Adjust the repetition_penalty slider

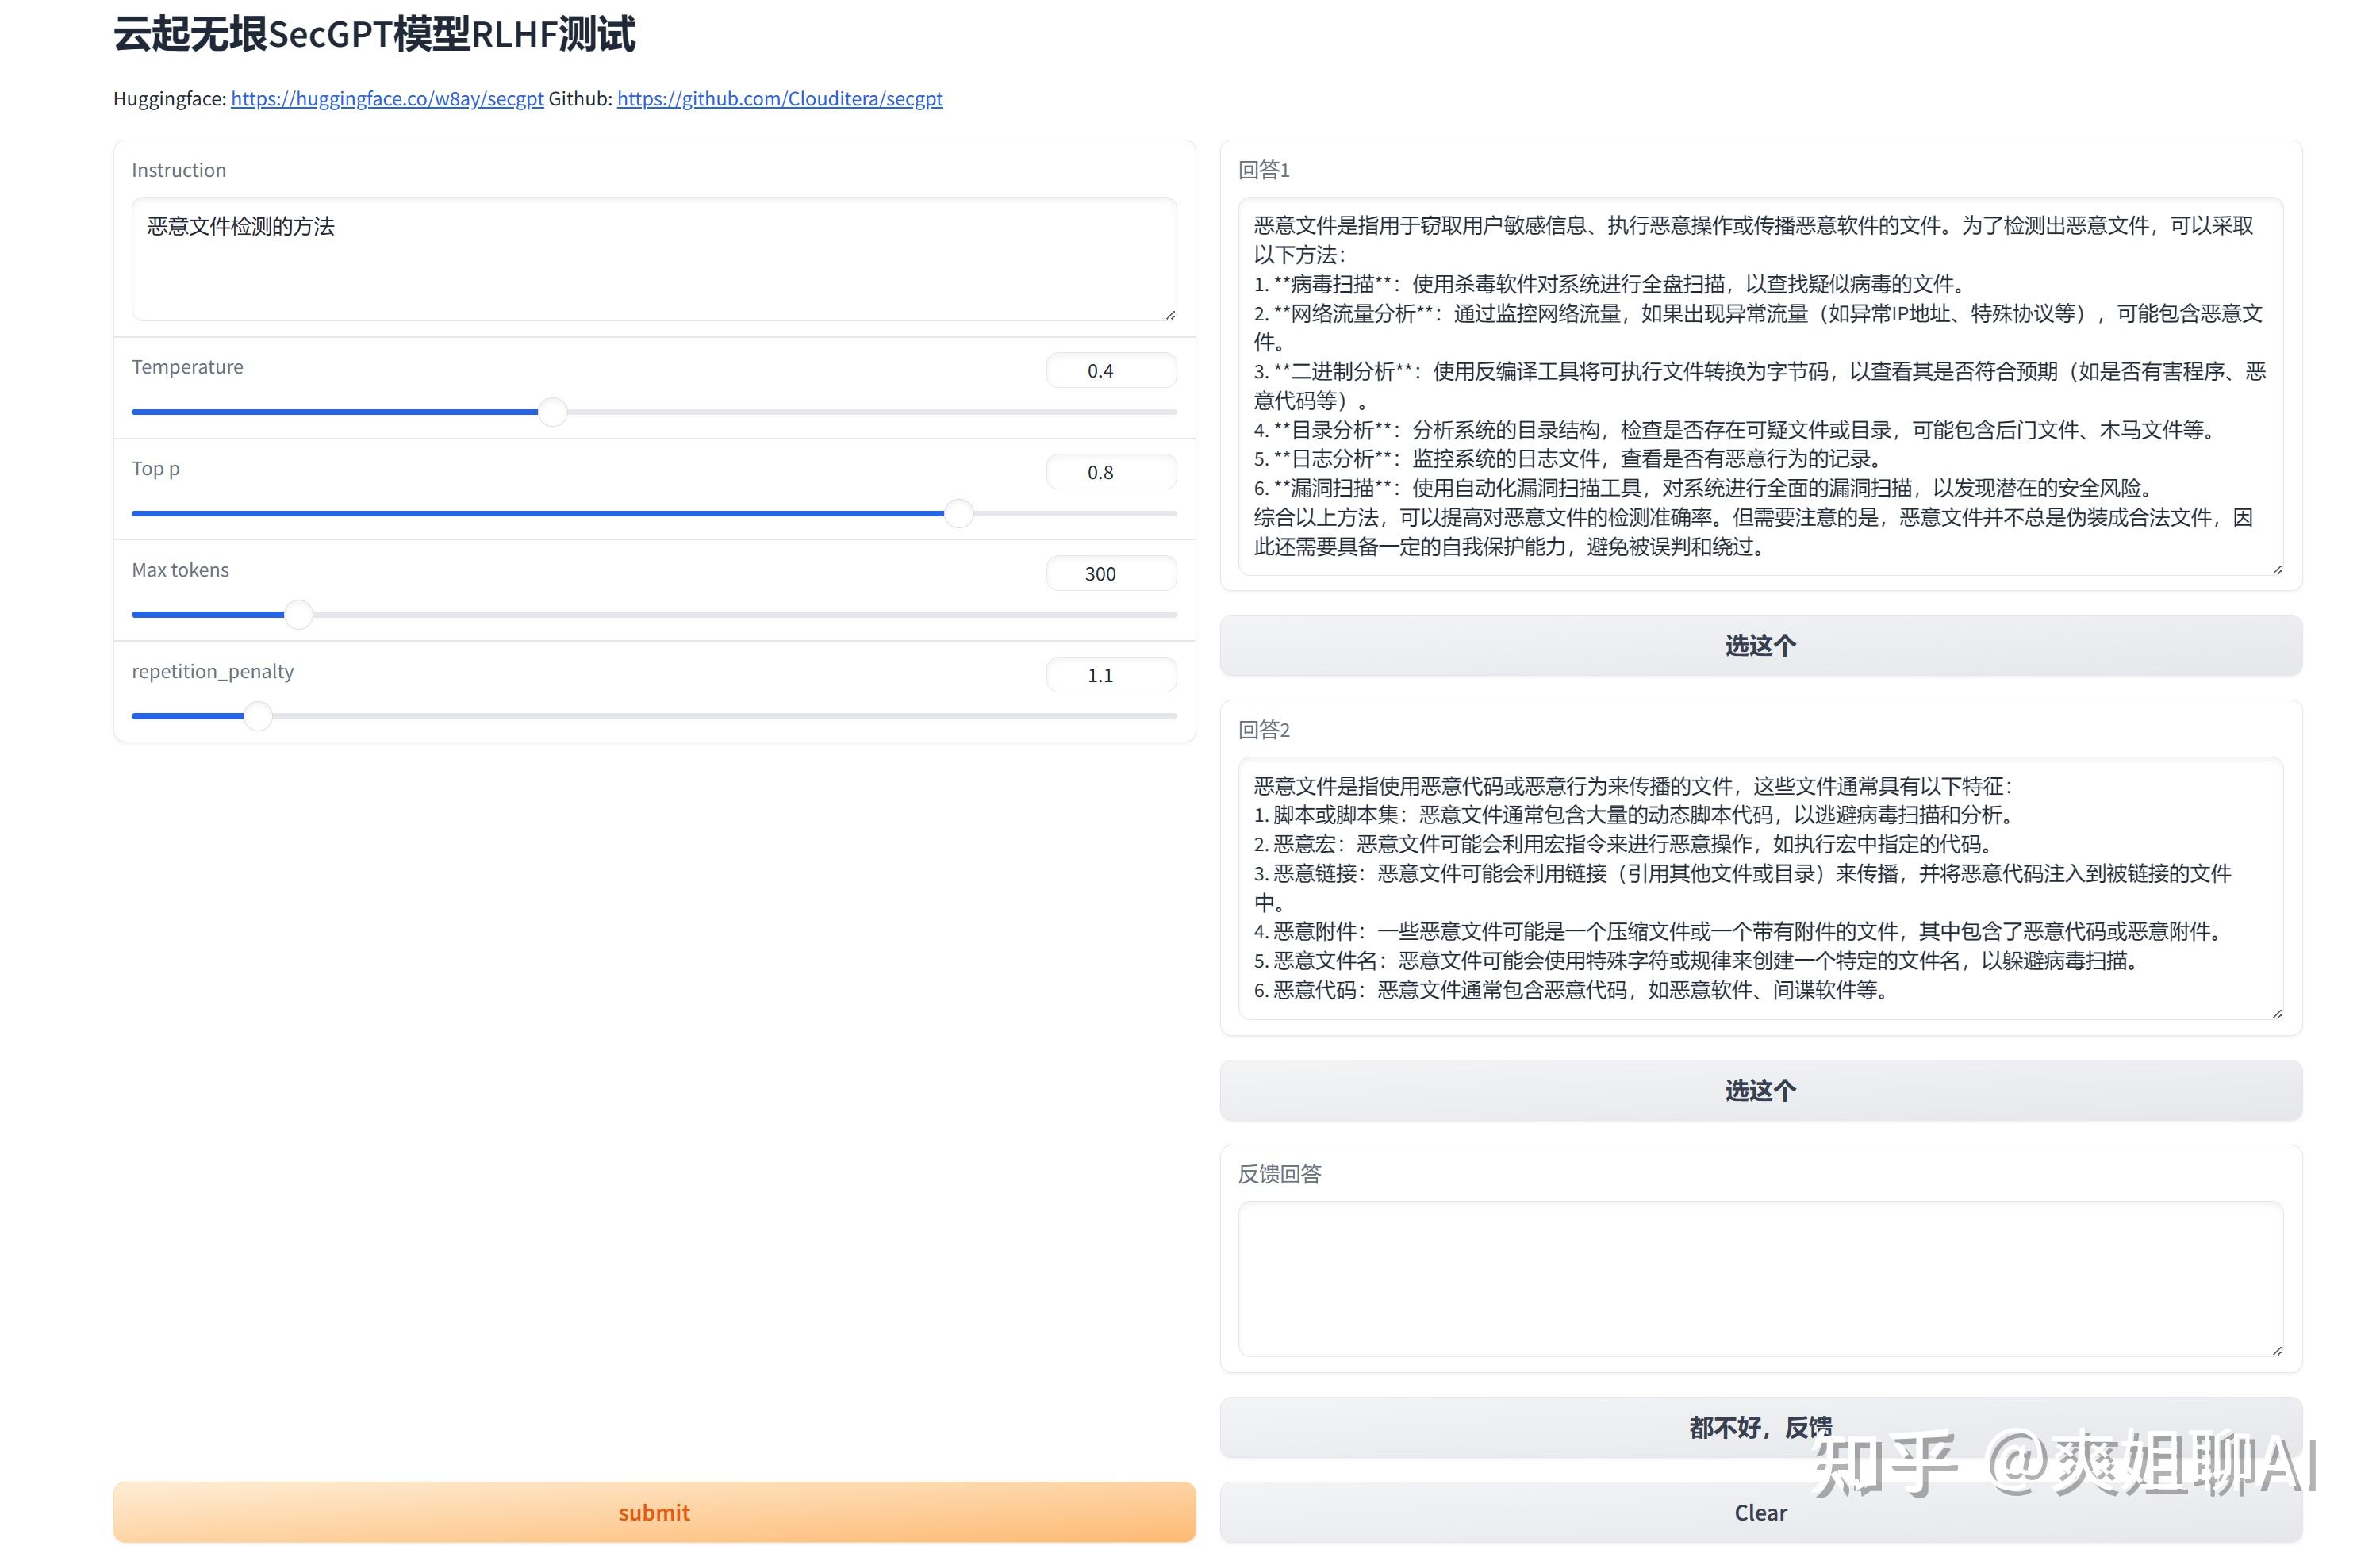257,716
